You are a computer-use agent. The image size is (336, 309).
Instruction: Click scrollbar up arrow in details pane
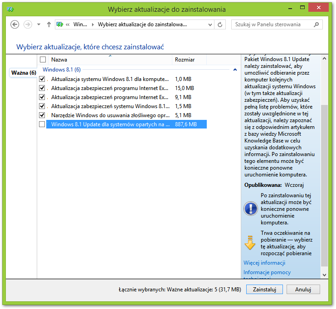click(x=324, y=58)
